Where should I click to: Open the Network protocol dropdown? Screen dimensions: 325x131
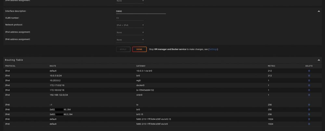(130, 25)
